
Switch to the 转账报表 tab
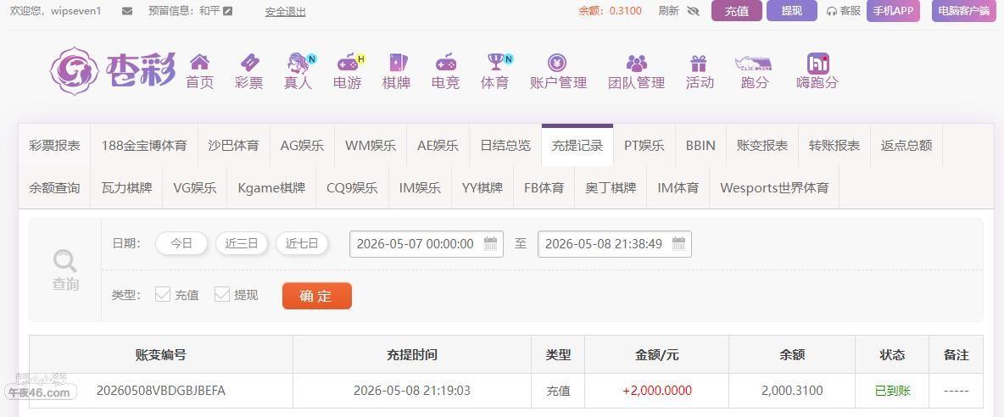834,145
